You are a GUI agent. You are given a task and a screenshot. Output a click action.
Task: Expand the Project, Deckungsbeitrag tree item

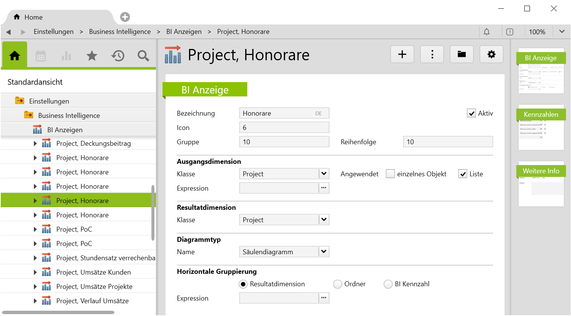(x=35, y=143)
